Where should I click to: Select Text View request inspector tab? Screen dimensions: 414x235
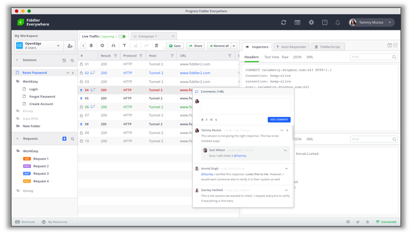click(272, 57)
